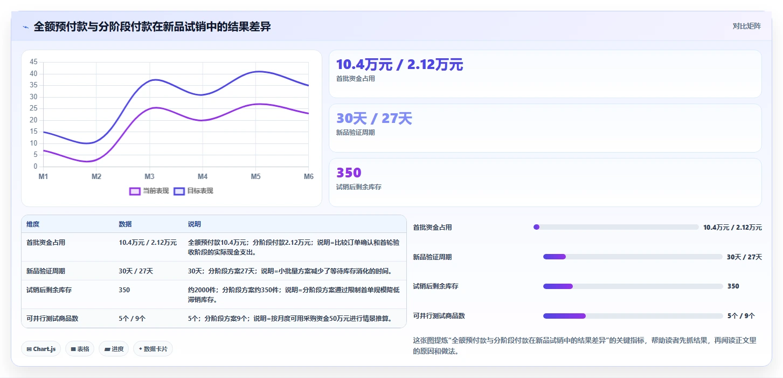Screen dimensions: 783x378
Task: Click the 30天 / 27天 table data cell
Action: tap(136, 271)
